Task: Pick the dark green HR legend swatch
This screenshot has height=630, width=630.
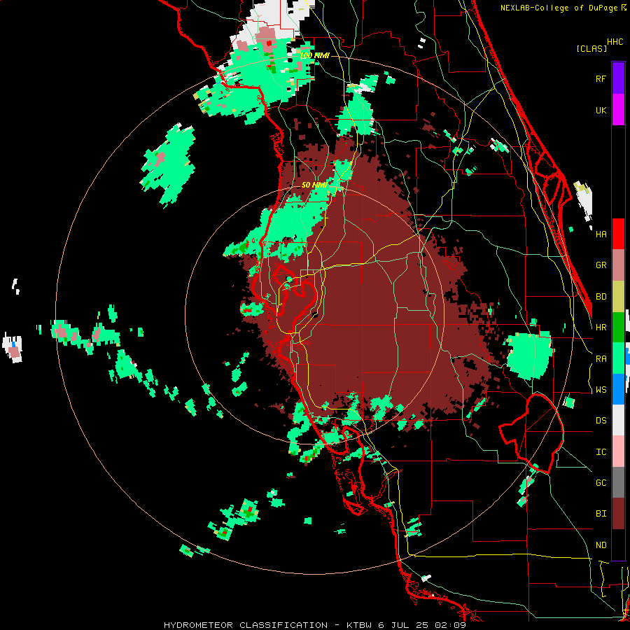Action: [x=618, y=328]
